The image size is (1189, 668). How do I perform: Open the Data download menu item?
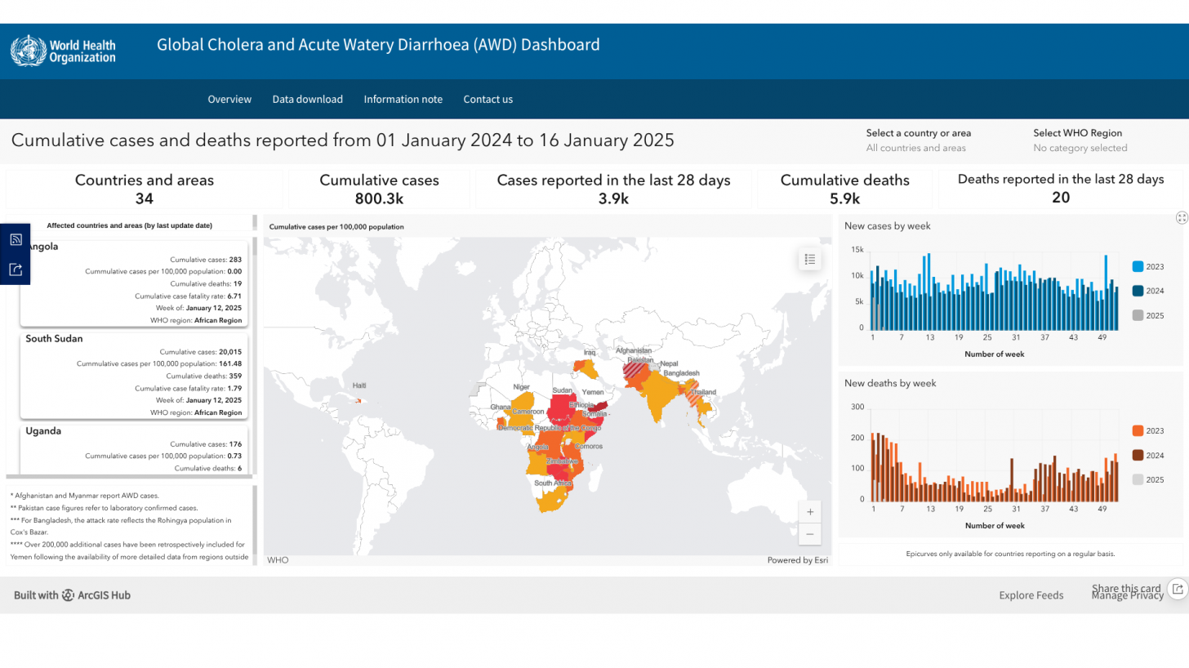[308, 99]
